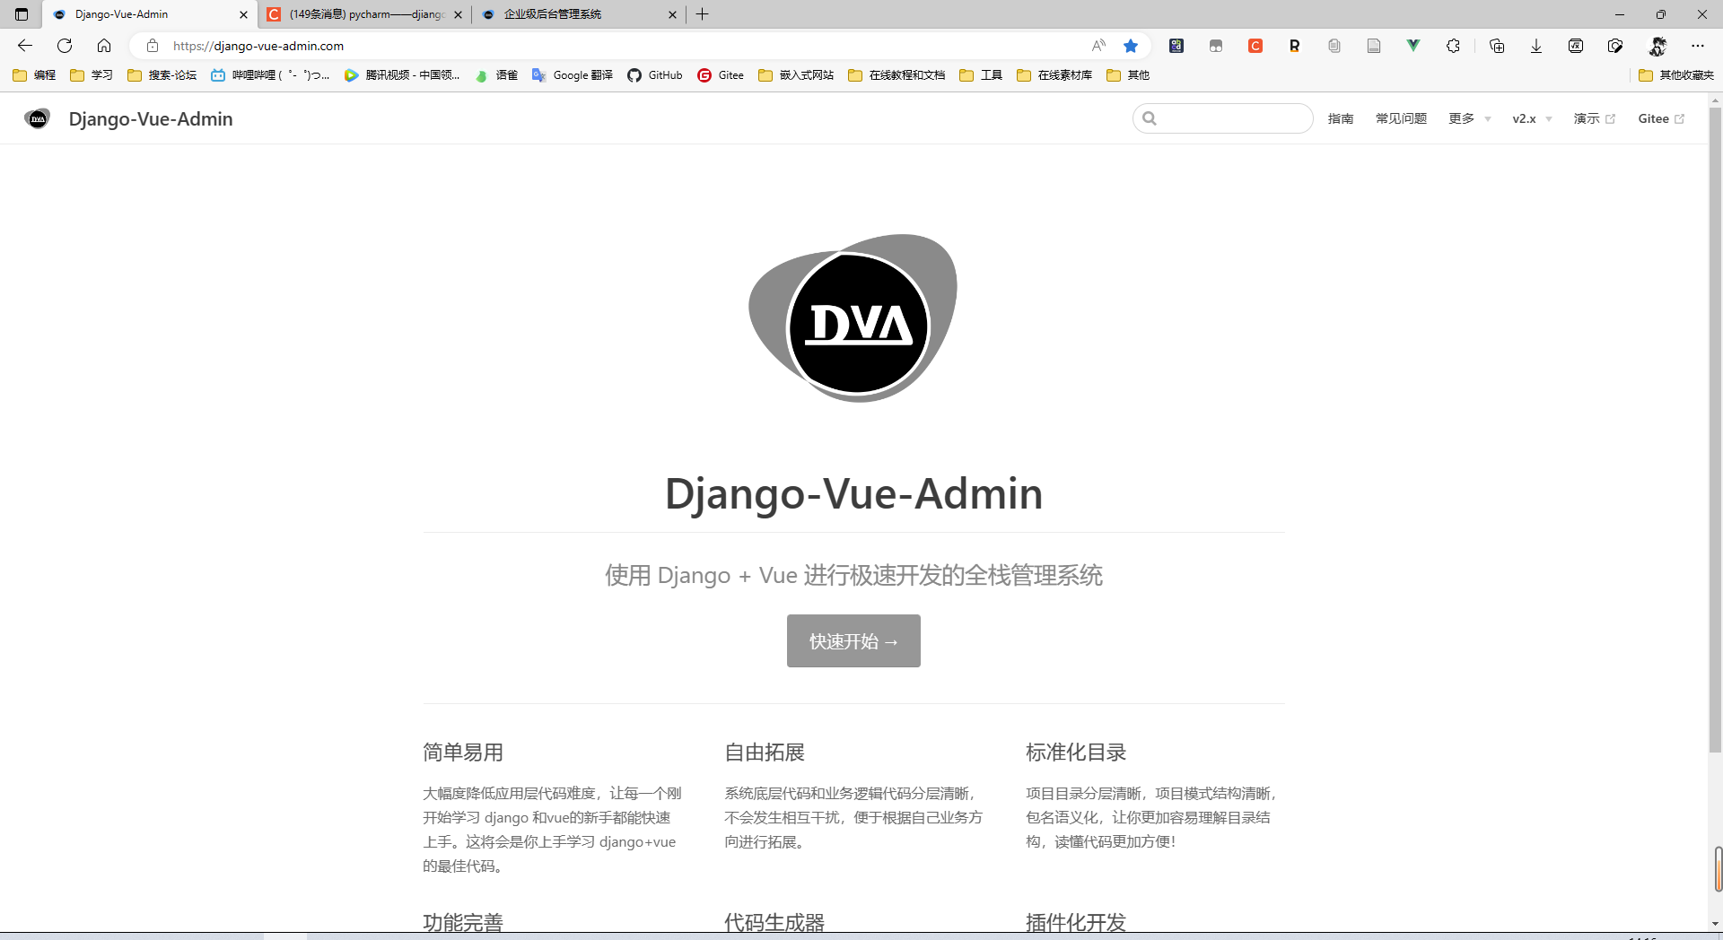Open the 在线素材库 bookmarks folder
The width and height of the screenshot is (1723, 940).
[1054, 75]
